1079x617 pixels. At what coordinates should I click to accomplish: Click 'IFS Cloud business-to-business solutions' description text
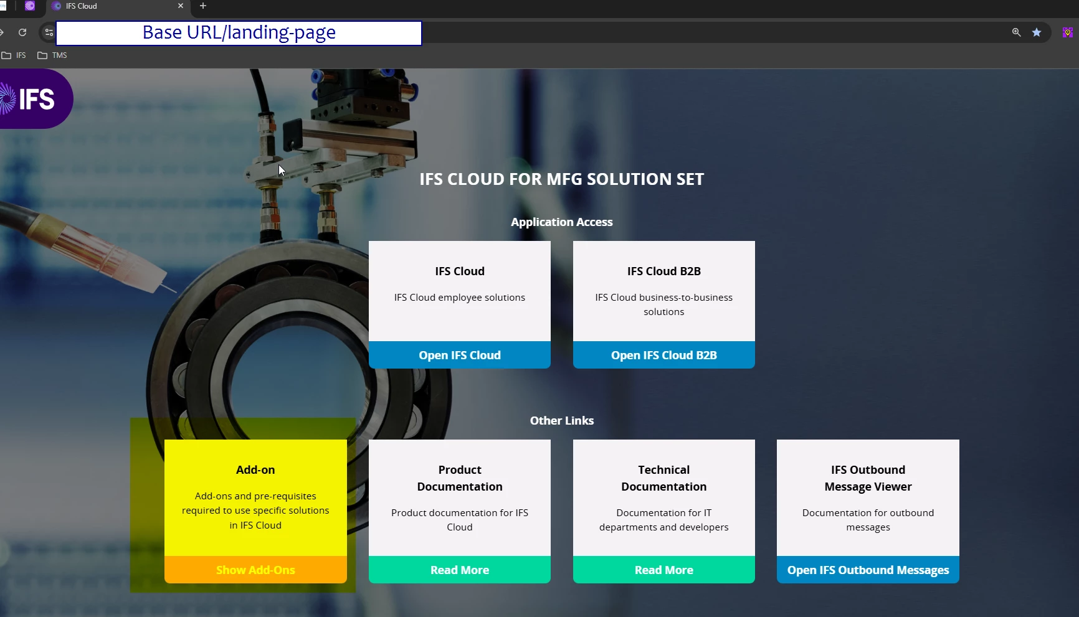point(664,304)
